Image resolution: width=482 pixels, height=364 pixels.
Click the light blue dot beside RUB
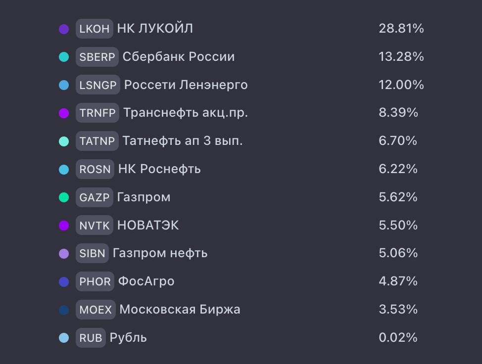(x=64, y=338)
